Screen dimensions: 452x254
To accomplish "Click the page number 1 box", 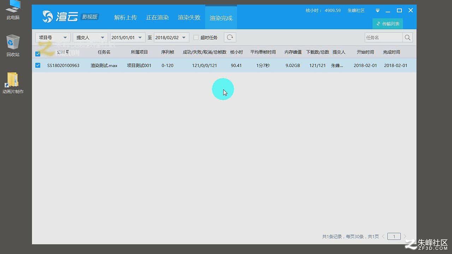I will click(394, 236).
